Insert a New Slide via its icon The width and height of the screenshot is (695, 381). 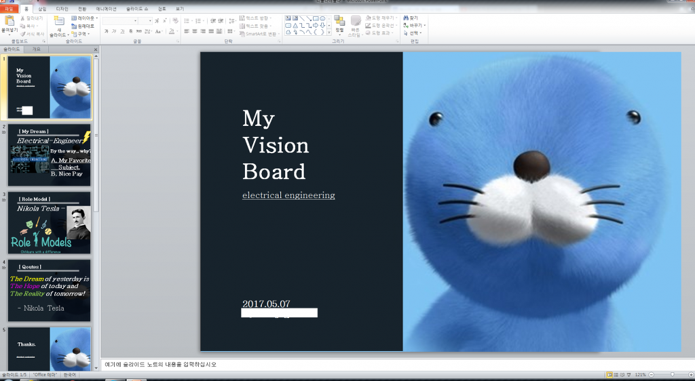click(x=58, y=21)
